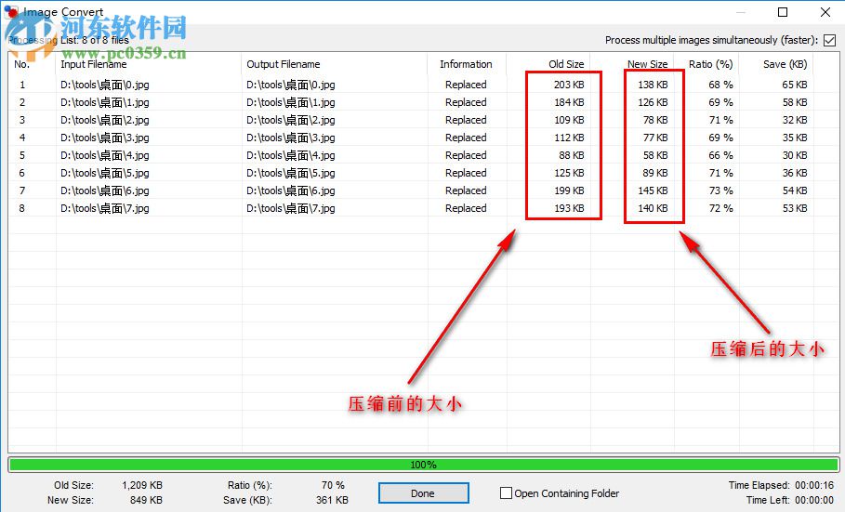Click old size value 193 KB
The height and width of the screenshot is (512, 845).
coord(569,208)
